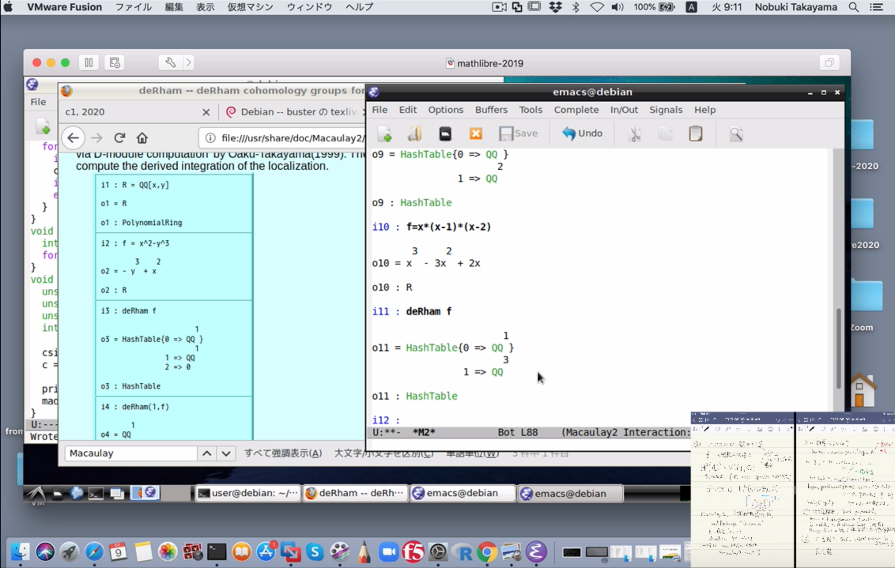Click the VMware unity view icon at top right

point(829,62)
